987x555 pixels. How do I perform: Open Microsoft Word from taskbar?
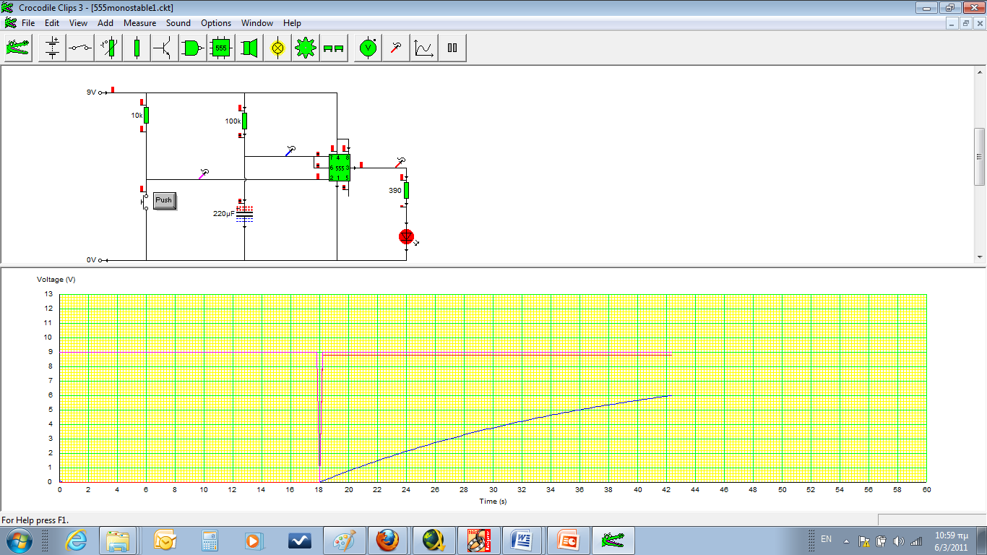[x=522, y=540]
